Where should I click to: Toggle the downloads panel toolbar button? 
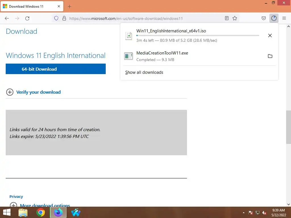[274, 18]
